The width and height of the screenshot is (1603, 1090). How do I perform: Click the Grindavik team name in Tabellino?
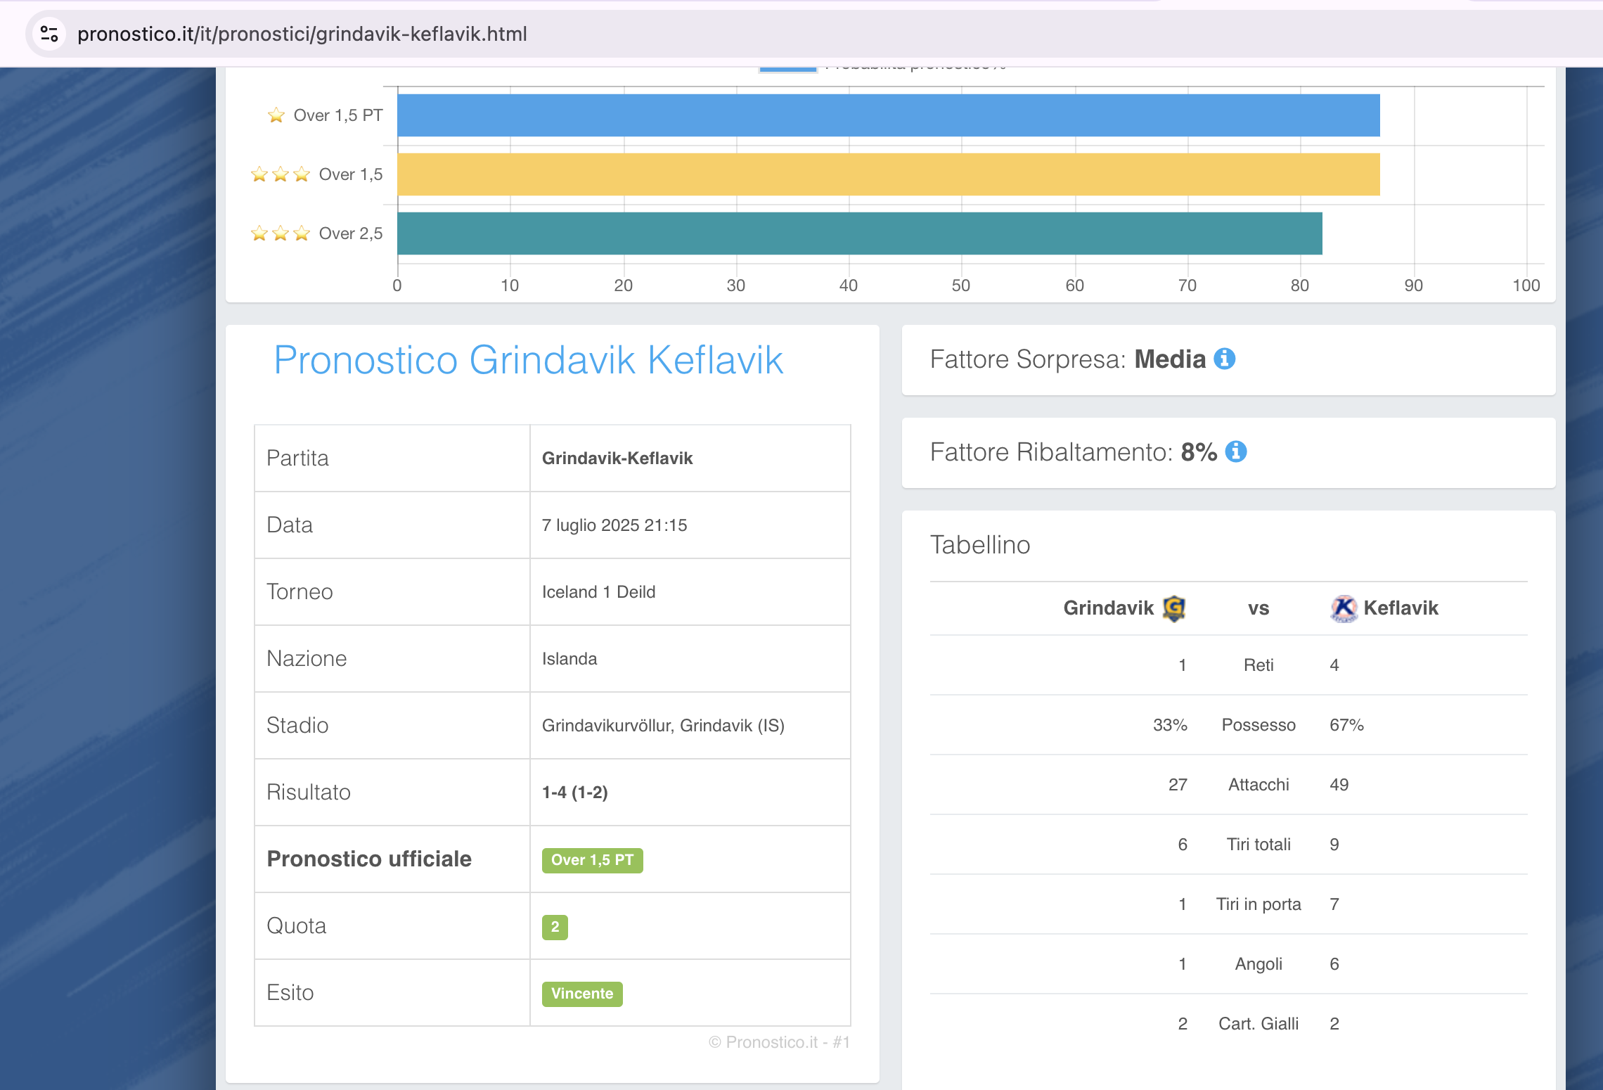(x=1108, y=608)
